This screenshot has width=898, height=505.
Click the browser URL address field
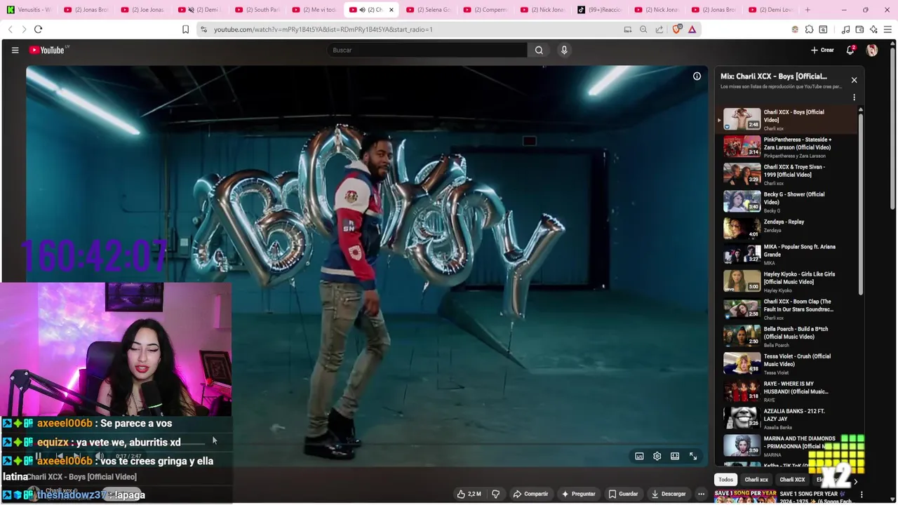pyautogui.click(x=414, y=29)
